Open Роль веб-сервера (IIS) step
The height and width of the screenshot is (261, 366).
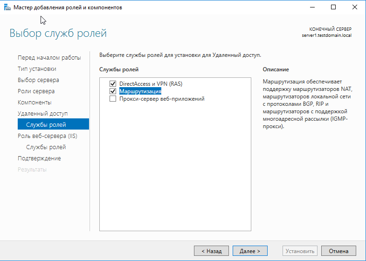pos(47,136)
